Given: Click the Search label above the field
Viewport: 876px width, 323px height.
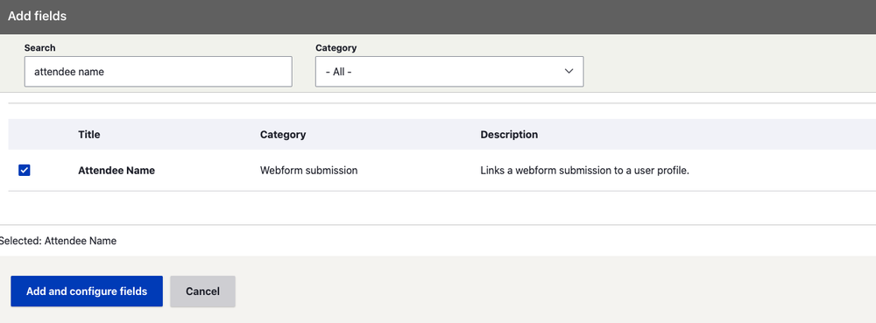Looking at the screenshot, I should point(39,48).
